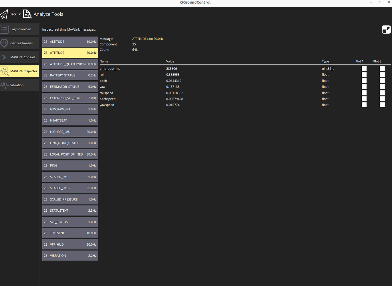Click the MAVLink Console chevron icon
Viewport: 392px width, 286px height.
click(4, 57)
